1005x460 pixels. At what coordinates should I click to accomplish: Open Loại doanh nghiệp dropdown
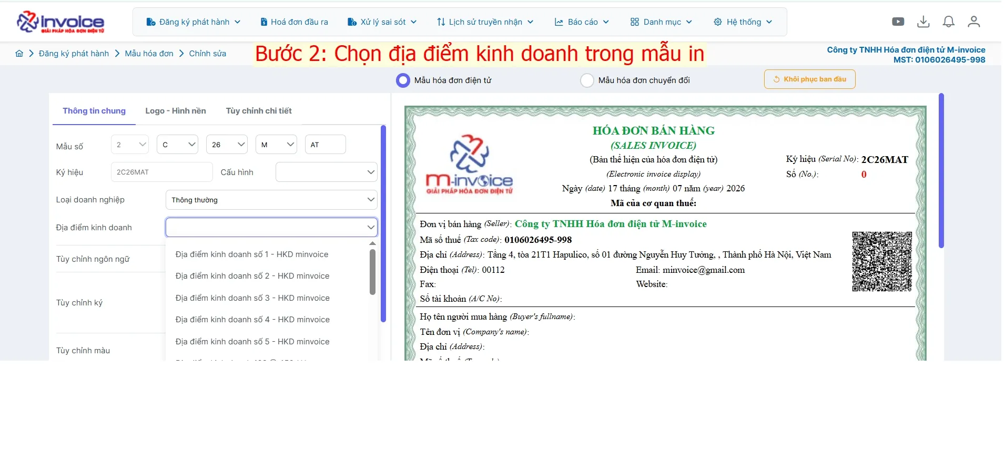tap(271, 200)
